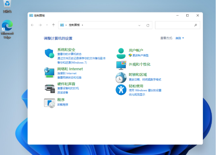Click the refresh button in address bar
This screenshot has width=216, height=155.
pos(148,25)
